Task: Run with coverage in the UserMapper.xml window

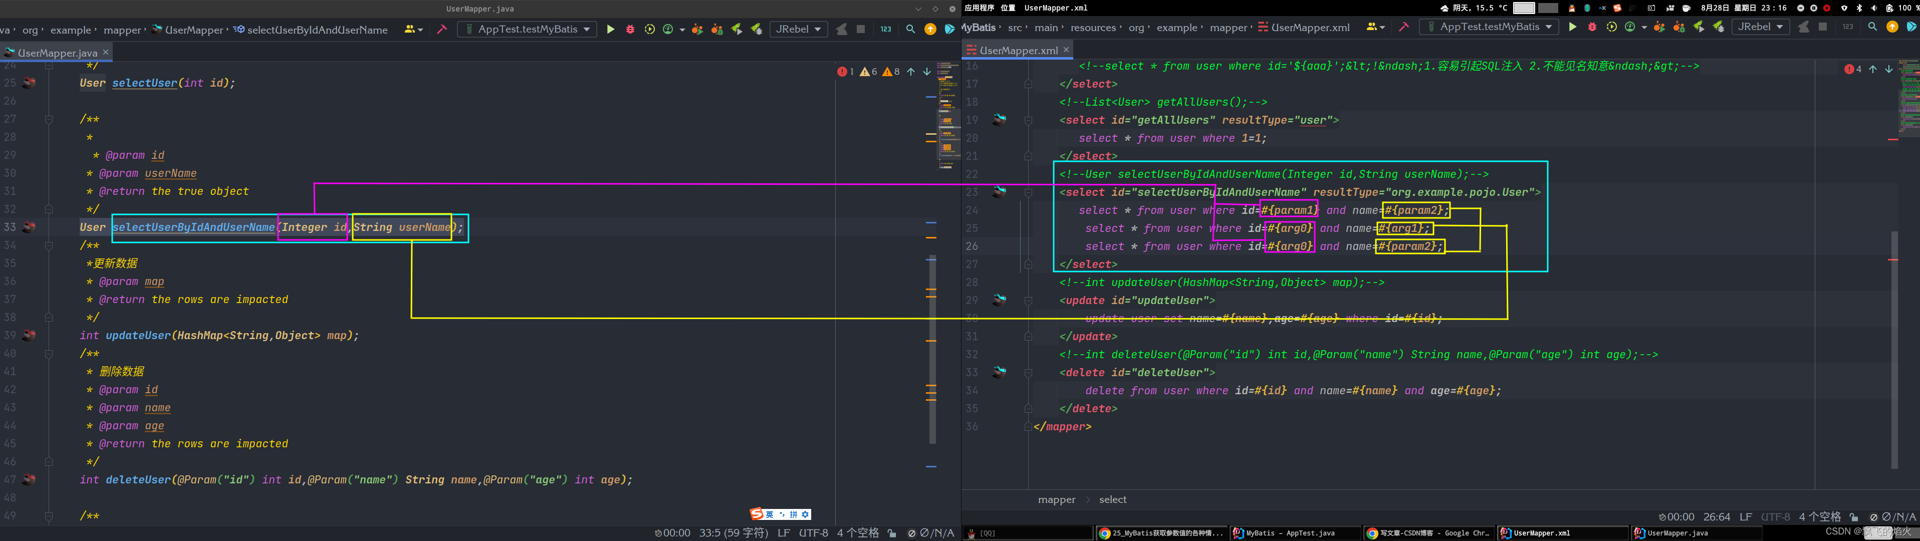Action: [x=1611, y=27]
